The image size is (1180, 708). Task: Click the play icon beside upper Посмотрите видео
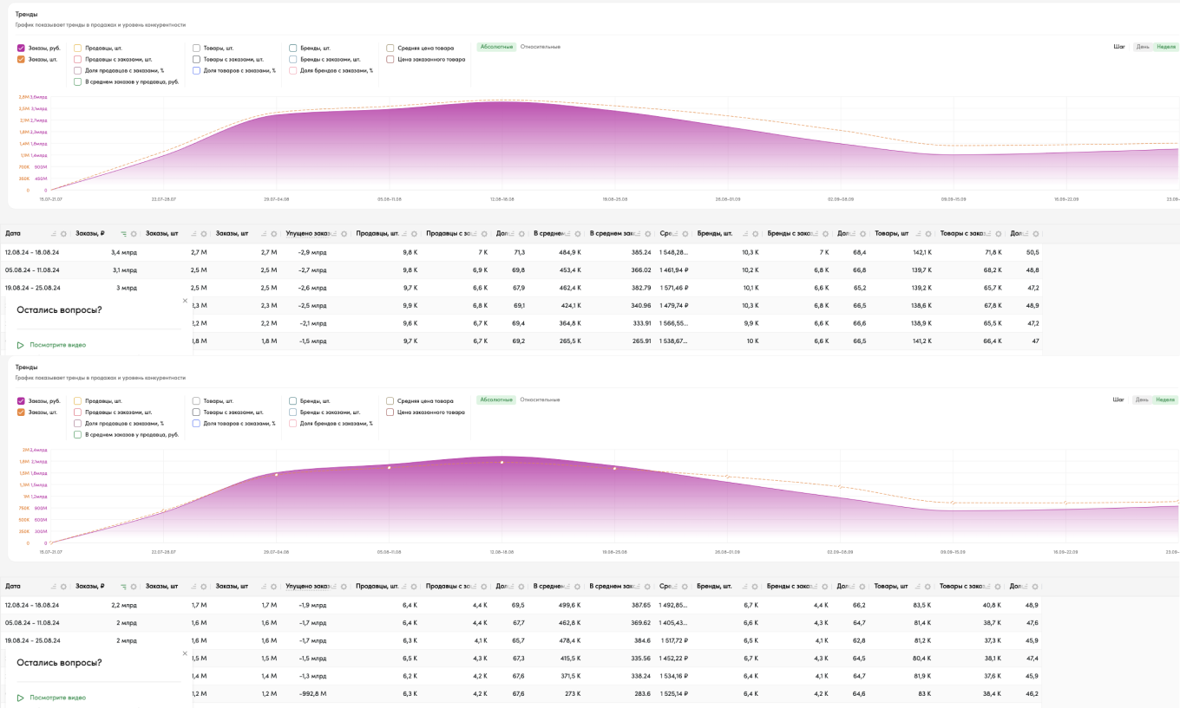coord(21,345)
